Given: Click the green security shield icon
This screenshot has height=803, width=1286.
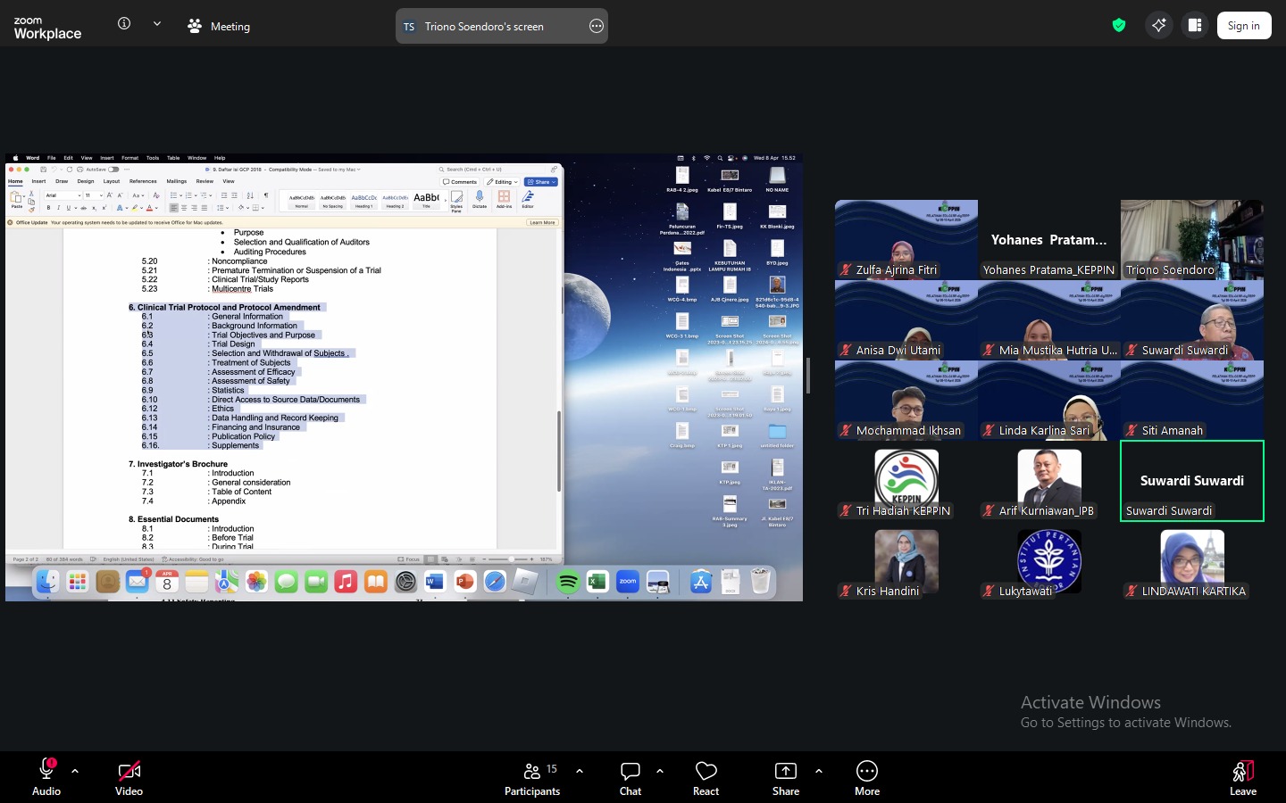Looking at the screenshot, I should pyautogui.click(x=1119, y=26).
